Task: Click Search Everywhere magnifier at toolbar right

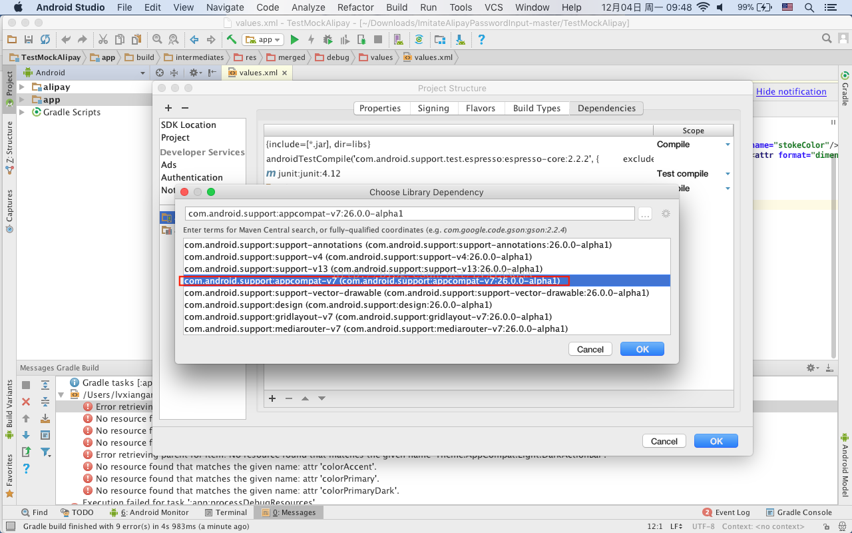Action: tap(826, 39)
